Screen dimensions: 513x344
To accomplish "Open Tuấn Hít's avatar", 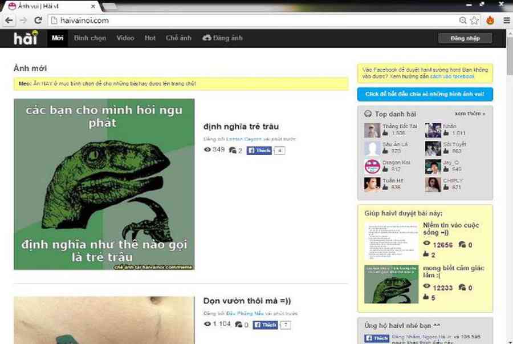I will click(372, 184).
